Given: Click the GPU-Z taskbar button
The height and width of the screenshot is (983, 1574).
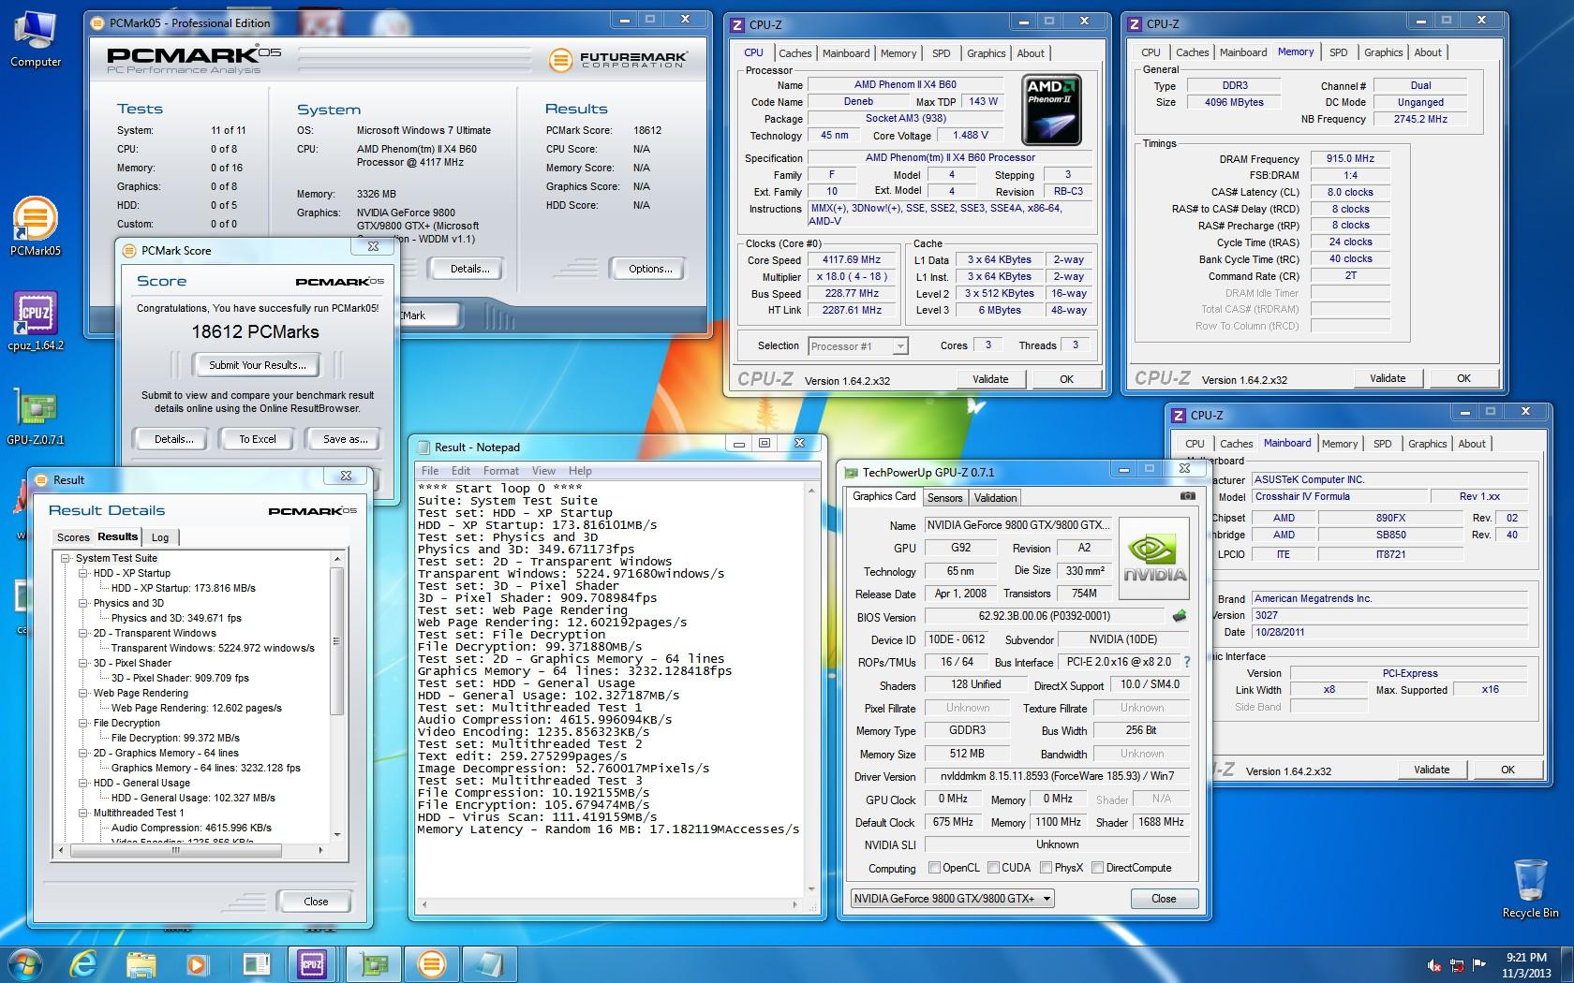Looking at the screenshot, I should [375, 963].
